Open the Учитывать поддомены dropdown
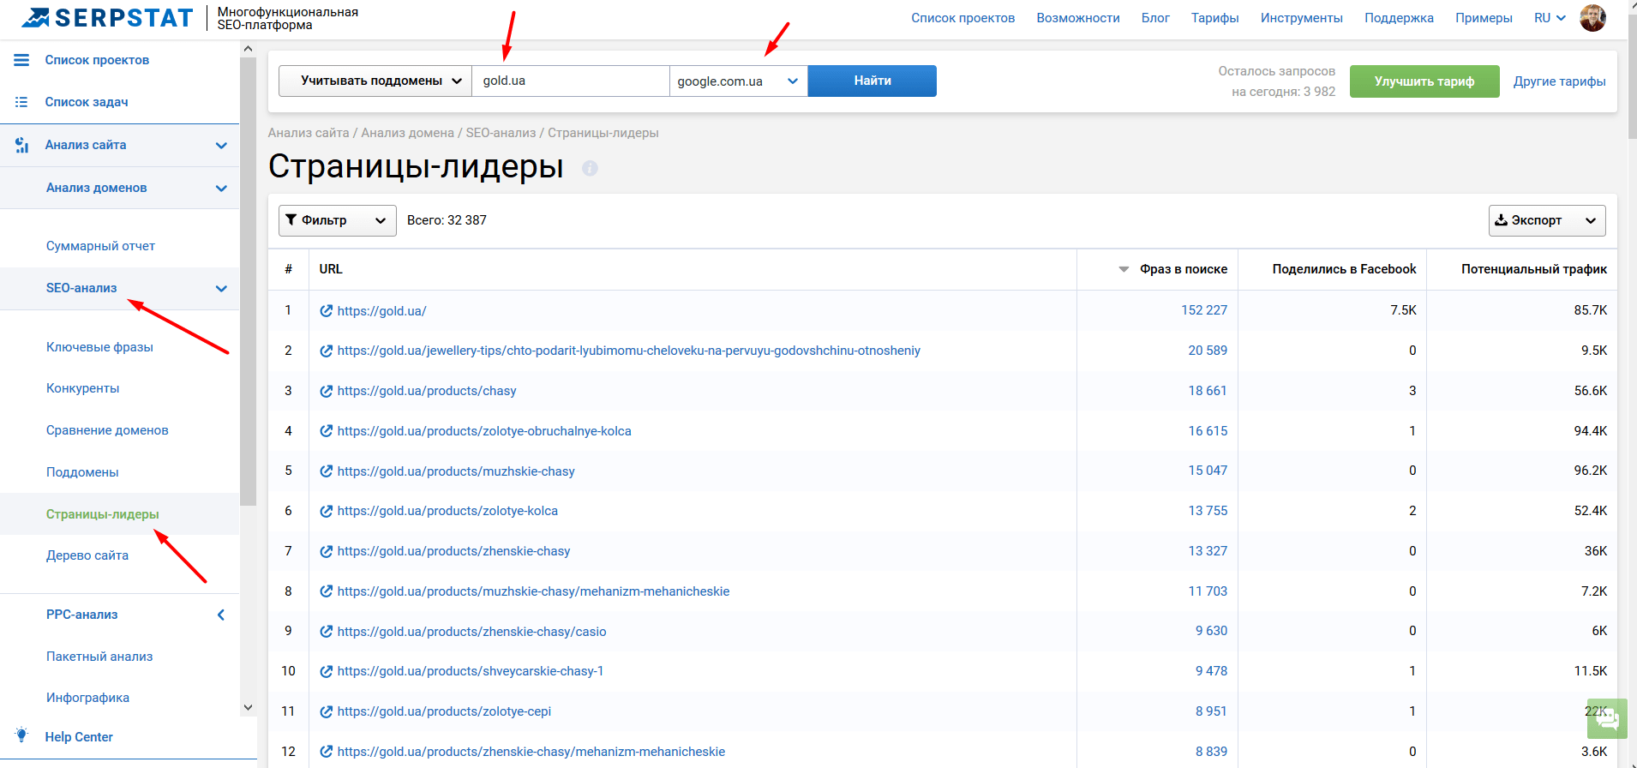The image size is (1637, 768). pyautogui.click(x=375, y=81)
